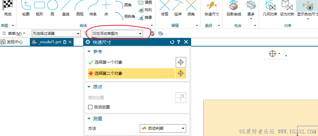Collapse the 参考 section

coord(89,52)
